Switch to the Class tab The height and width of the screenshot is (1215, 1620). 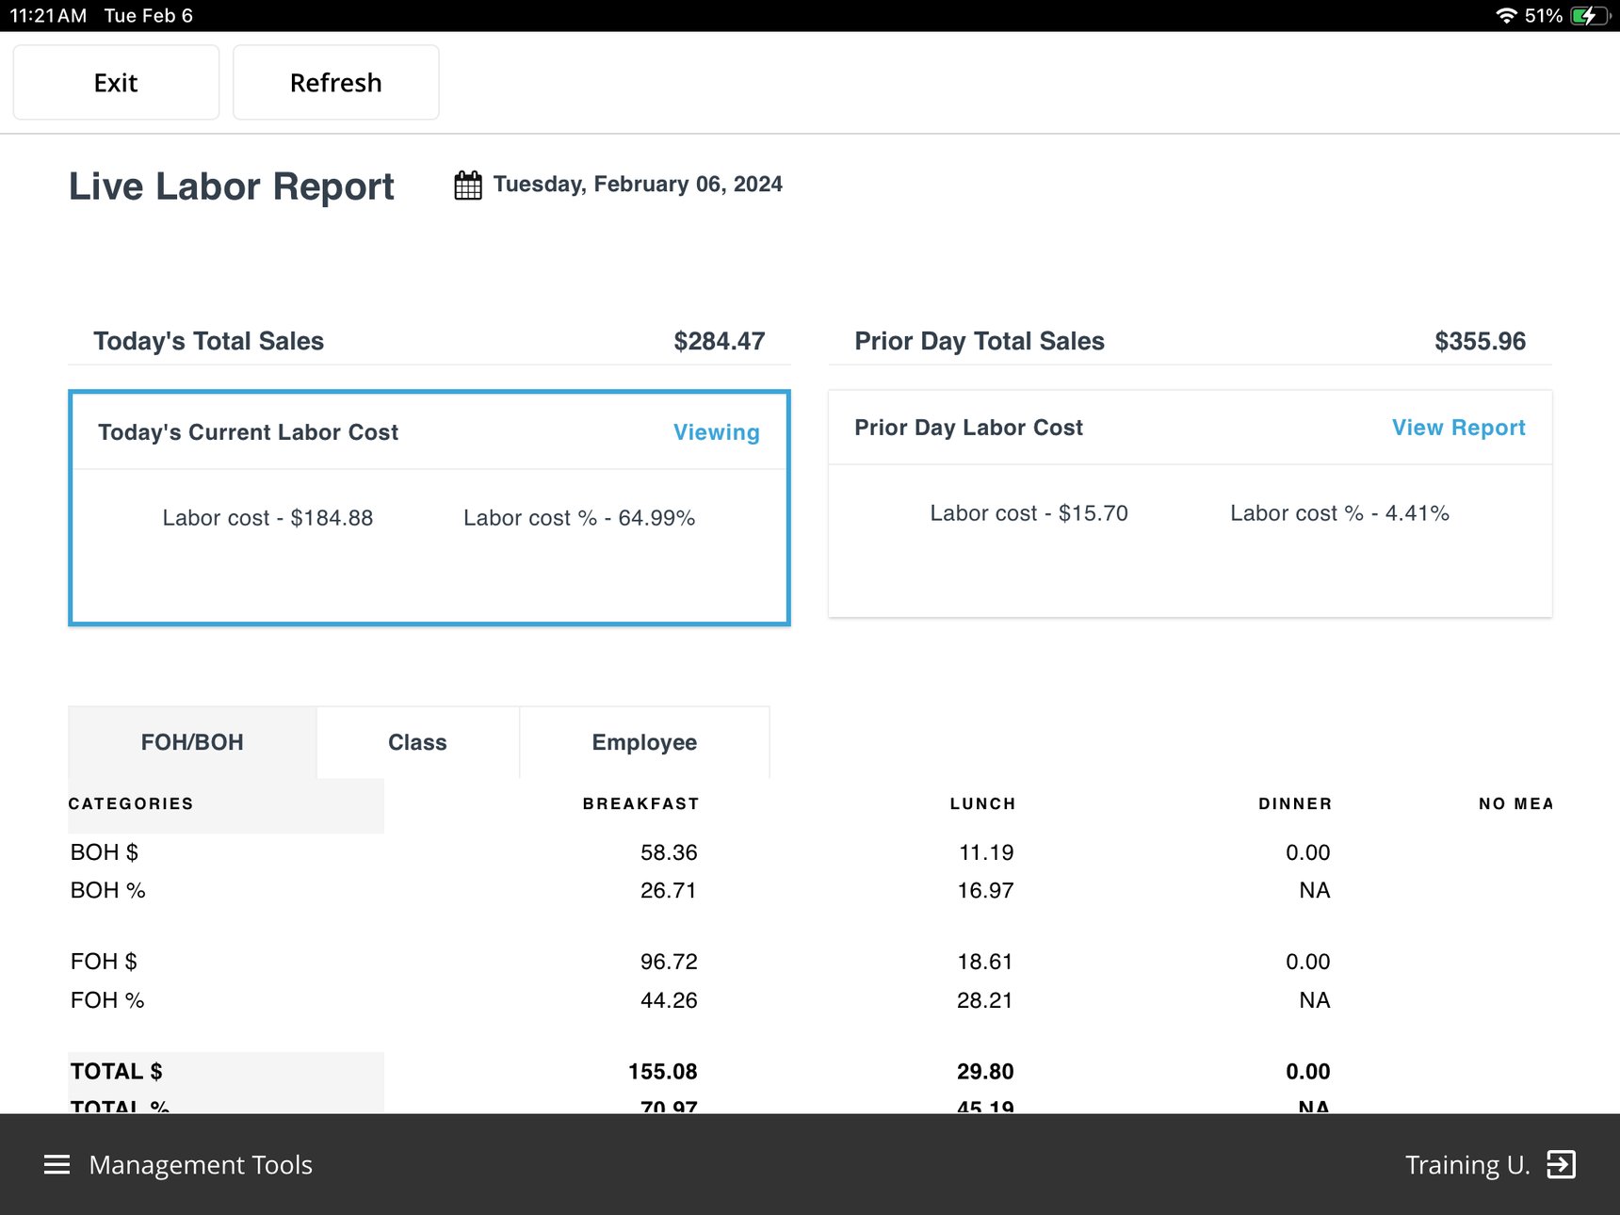[x=416, y=741]
